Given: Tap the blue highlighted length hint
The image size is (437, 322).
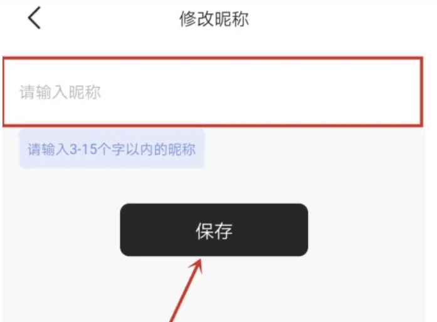Looking at the screenshot, I should pos(112,148).
